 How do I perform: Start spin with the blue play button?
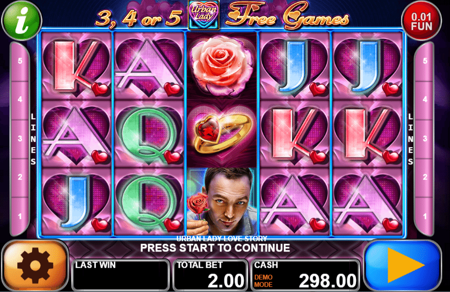[x=402, y=266]
